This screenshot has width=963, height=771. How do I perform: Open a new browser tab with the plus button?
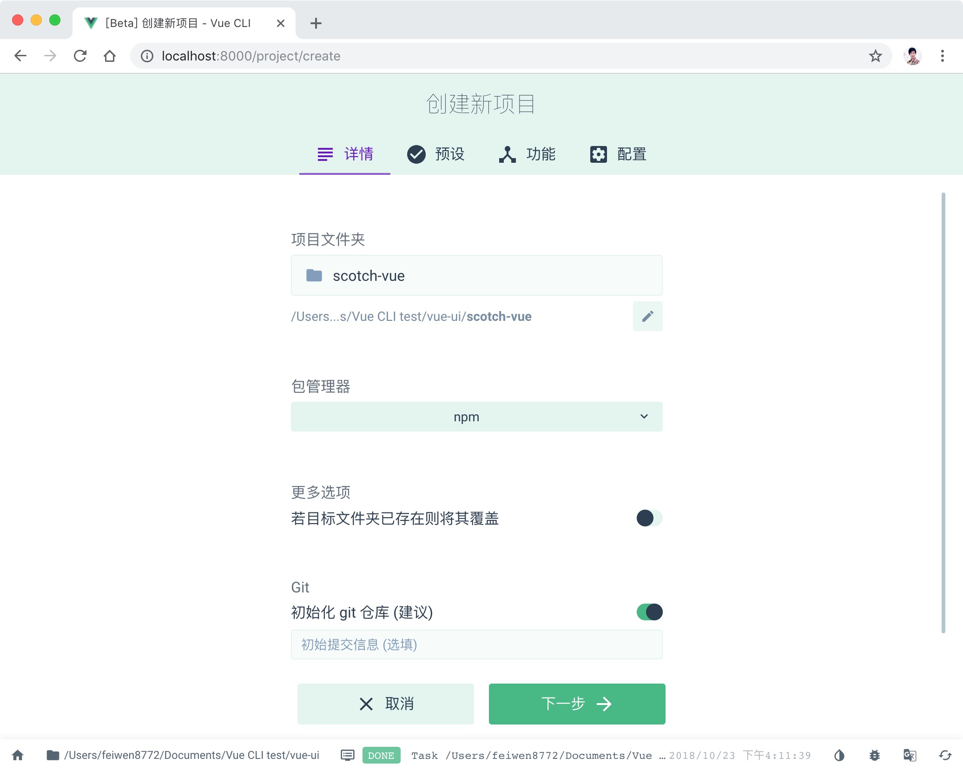point(316,23)
